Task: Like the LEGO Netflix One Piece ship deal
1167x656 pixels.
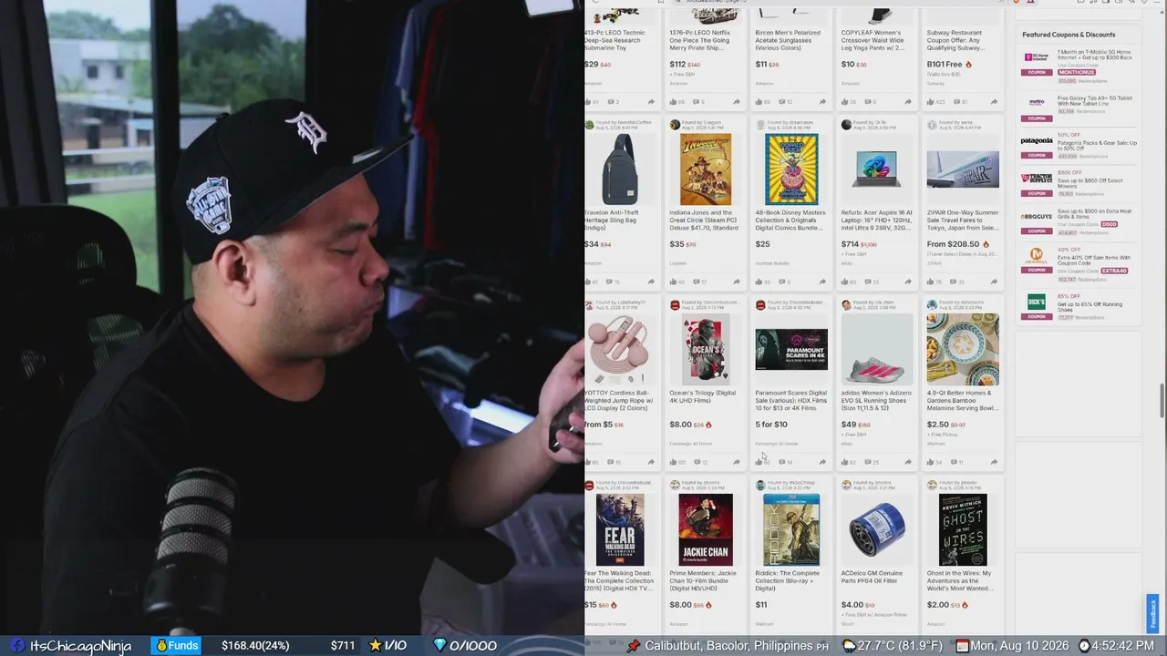Action: [x=674, y=101]
